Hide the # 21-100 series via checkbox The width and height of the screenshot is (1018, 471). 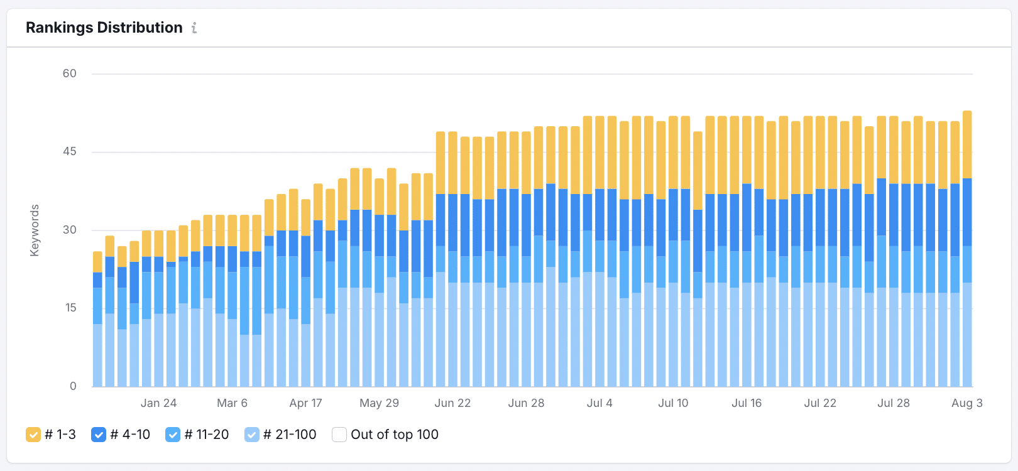[x=251, y=435]
